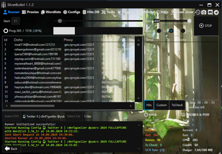This screenshot has height=154, width=222.
Task: Click the Start input field showing 81
Action: (15, 21)
